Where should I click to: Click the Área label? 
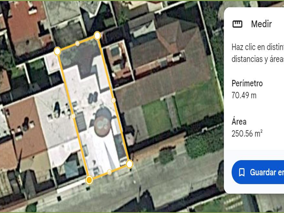pos(239,121)
